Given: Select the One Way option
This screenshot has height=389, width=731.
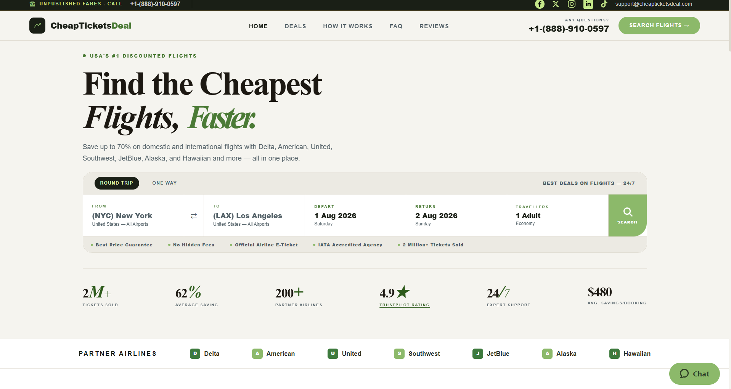Looking at the screenshot, I should click(x=164, y=183).
